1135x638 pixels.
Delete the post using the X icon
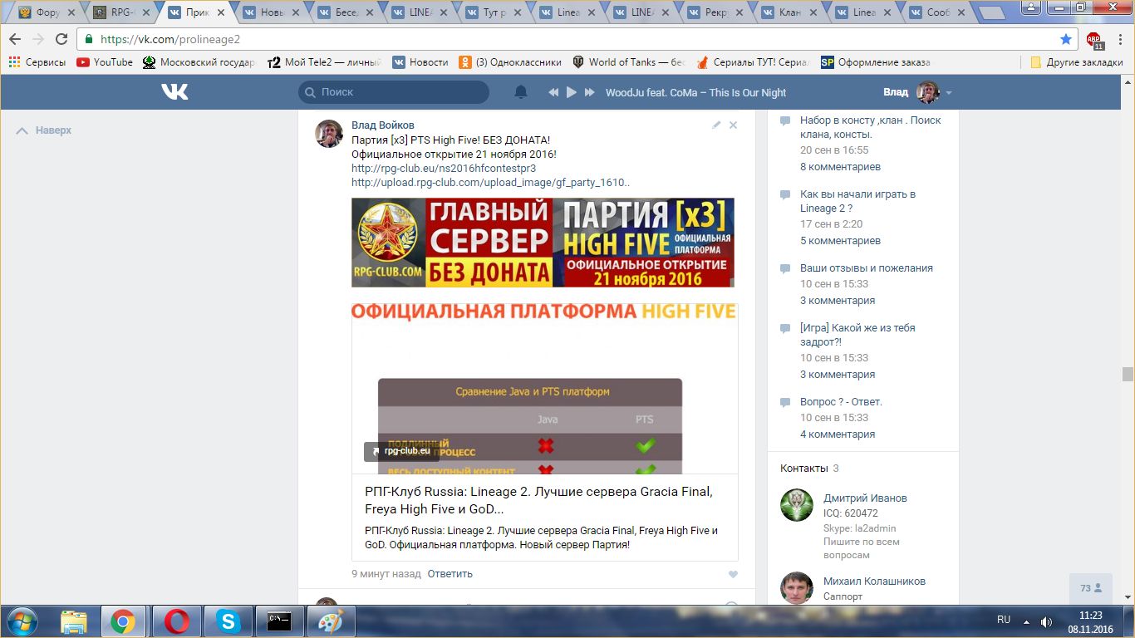tap(733, 125)
